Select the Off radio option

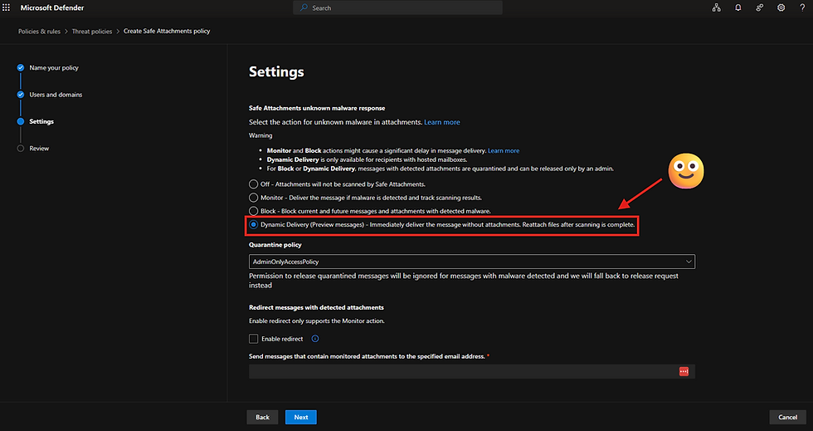[254, 184]
